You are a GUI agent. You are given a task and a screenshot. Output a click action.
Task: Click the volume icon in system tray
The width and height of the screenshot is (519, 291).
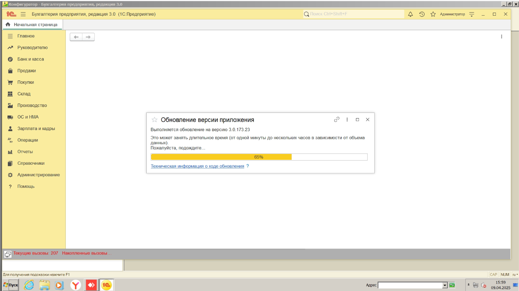484,285
